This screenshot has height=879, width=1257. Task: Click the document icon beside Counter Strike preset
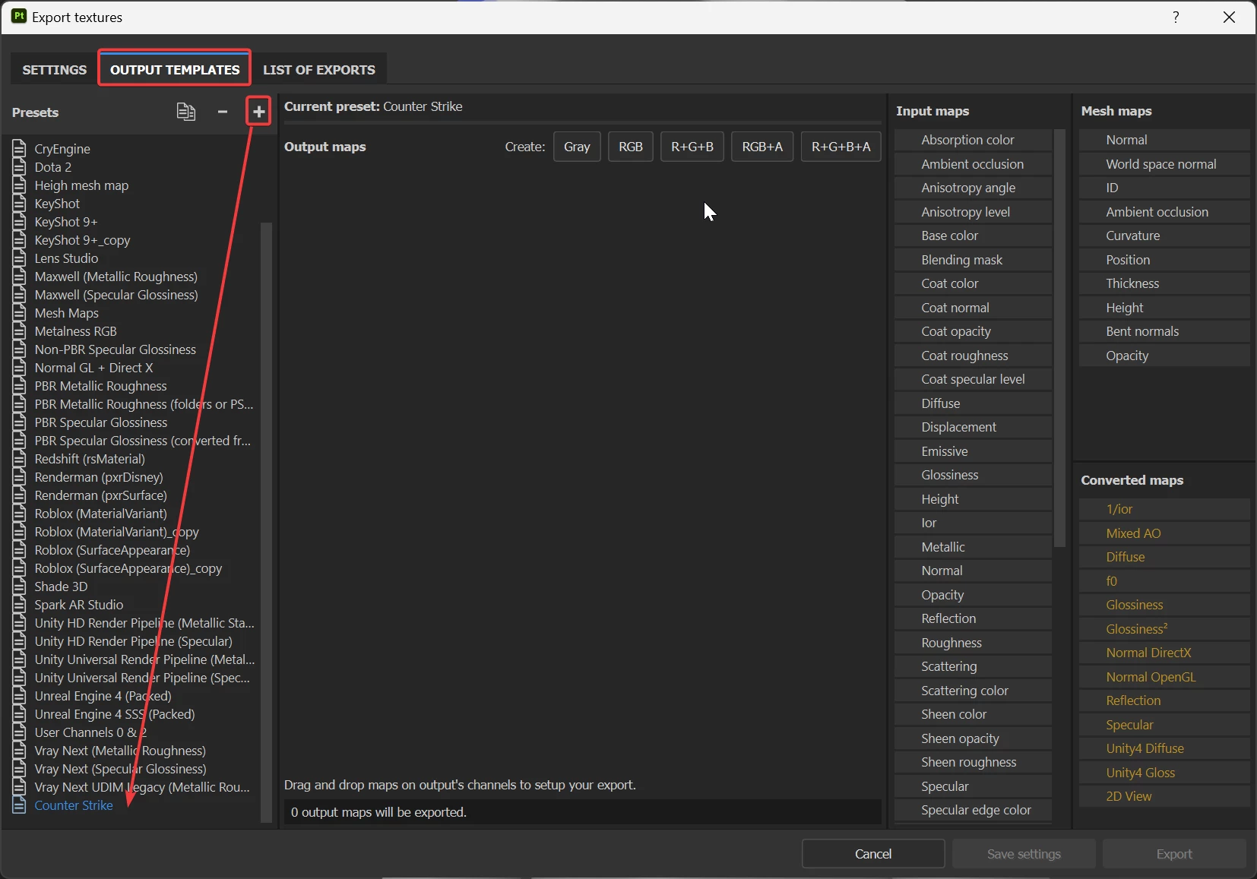tap(20, 805)
